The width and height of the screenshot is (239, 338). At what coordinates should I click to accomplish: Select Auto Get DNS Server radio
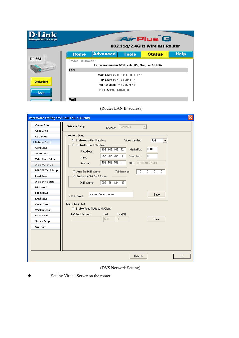[74, 172]
